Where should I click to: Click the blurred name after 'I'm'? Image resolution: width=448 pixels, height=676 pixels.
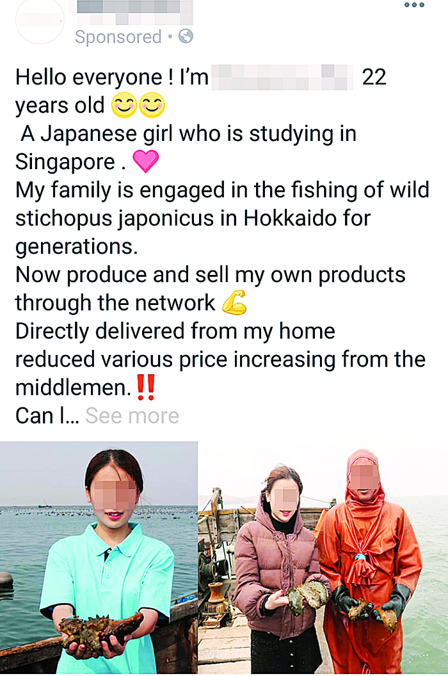pos(282,77)
